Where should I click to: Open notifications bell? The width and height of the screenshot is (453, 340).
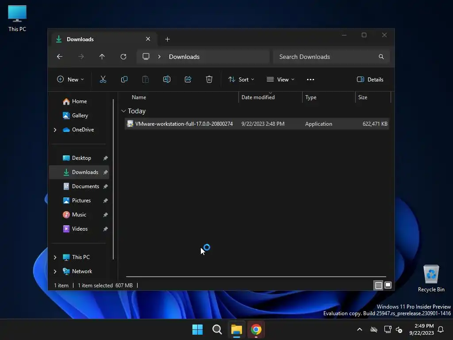tap(441, 329)
